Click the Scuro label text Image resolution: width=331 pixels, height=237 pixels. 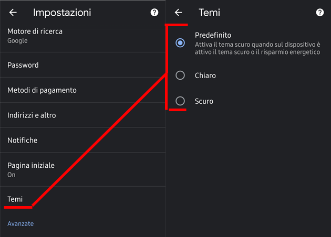pyautogui.click(x=204, y=101)
